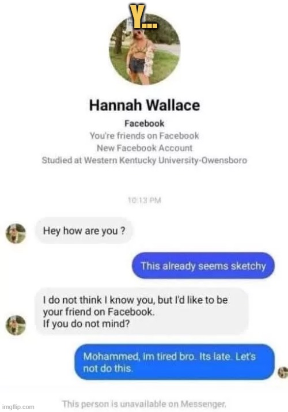This screenshot has height=412, width=288.
Task: Click the yellow 'Y...' caption text
Action: coord(145,17)
